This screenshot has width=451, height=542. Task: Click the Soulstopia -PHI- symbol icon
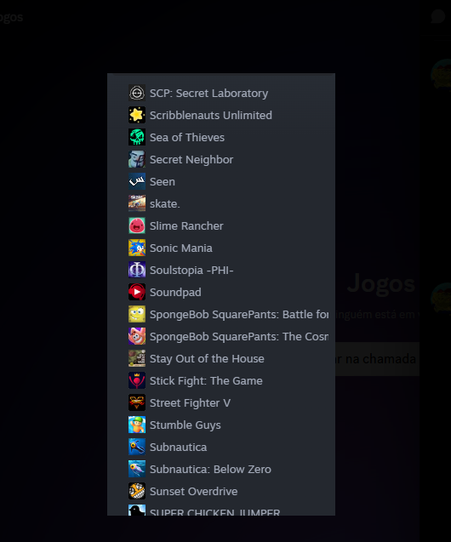(137, 270)
